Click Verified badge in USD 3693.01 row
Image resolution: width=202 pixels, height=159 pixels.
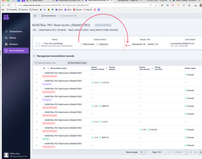pos(46,139)
